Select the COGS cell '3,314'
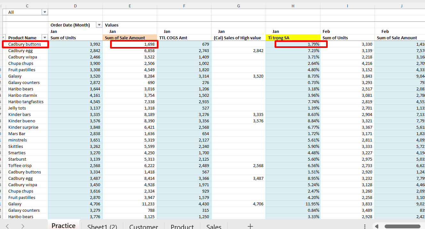425x229 pixels. 184,76
